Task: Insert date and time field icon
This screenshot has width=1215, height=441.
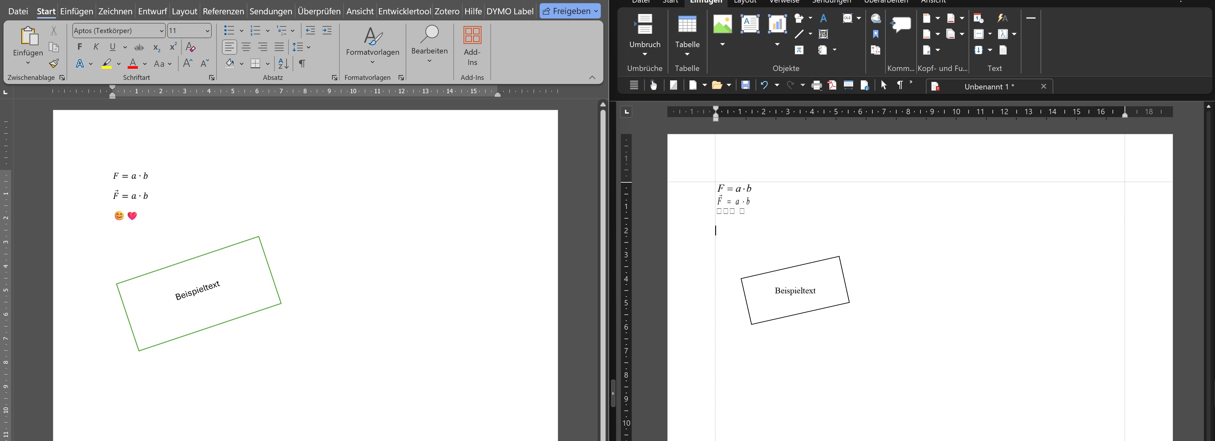Action: click(x=979, y=18)
